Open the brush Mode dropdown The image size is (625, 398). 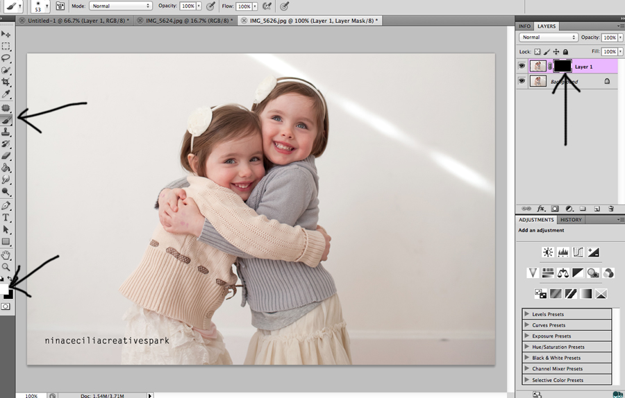tap(121, 6)
